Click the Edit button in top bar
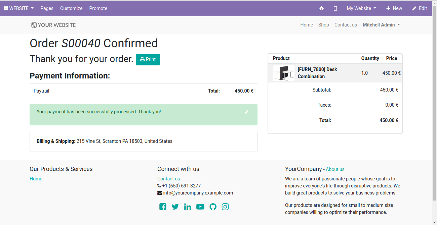Screen dimensions: 437x225 click(420, 8)
